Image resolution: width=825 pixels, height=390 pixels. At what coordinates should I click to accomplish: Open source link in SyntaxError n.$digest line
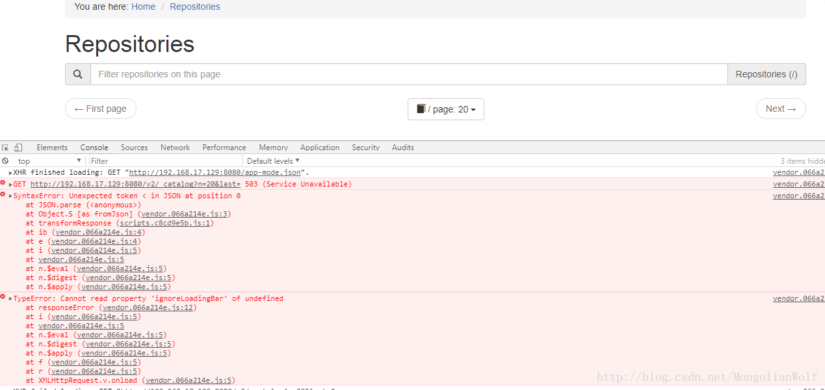128,278
